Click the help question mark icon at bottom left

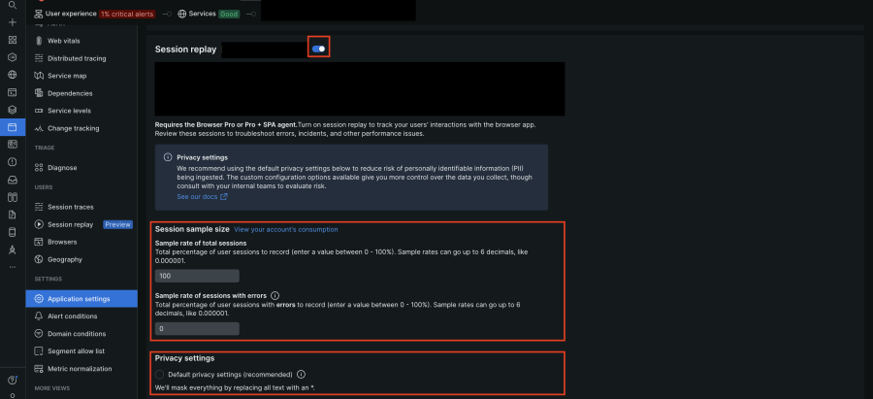[13, 380]
